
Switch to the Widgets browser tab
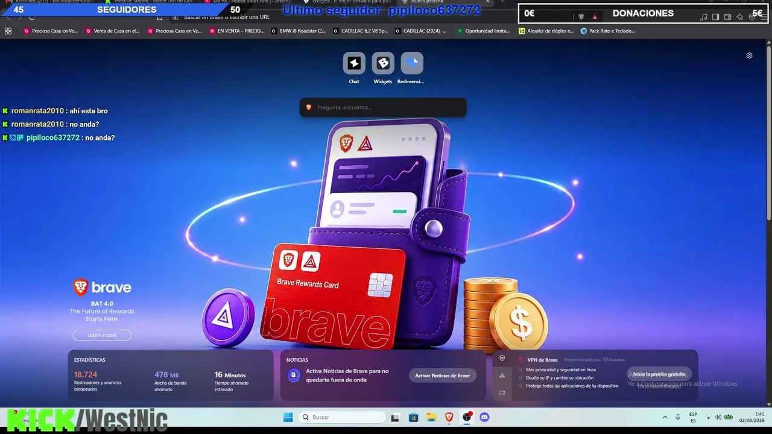[349, 2]
